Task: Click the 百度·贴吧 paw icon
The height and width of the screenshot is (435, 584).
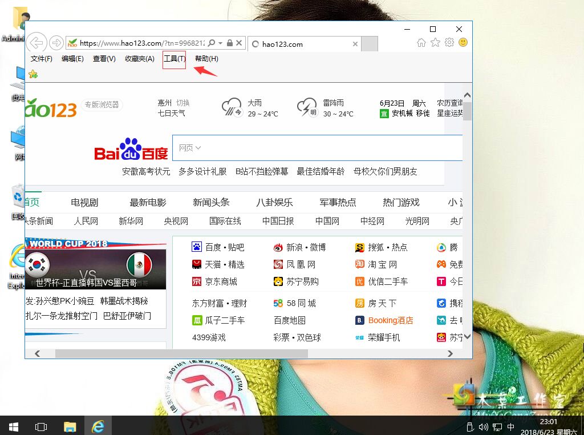Action: click(x=197, y=247)
